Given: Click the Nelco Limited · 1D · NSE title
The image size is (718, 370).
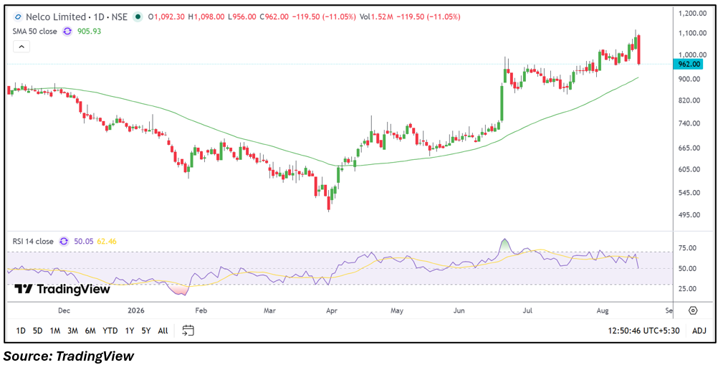Looking at the screenshot, I should point(77,17).
